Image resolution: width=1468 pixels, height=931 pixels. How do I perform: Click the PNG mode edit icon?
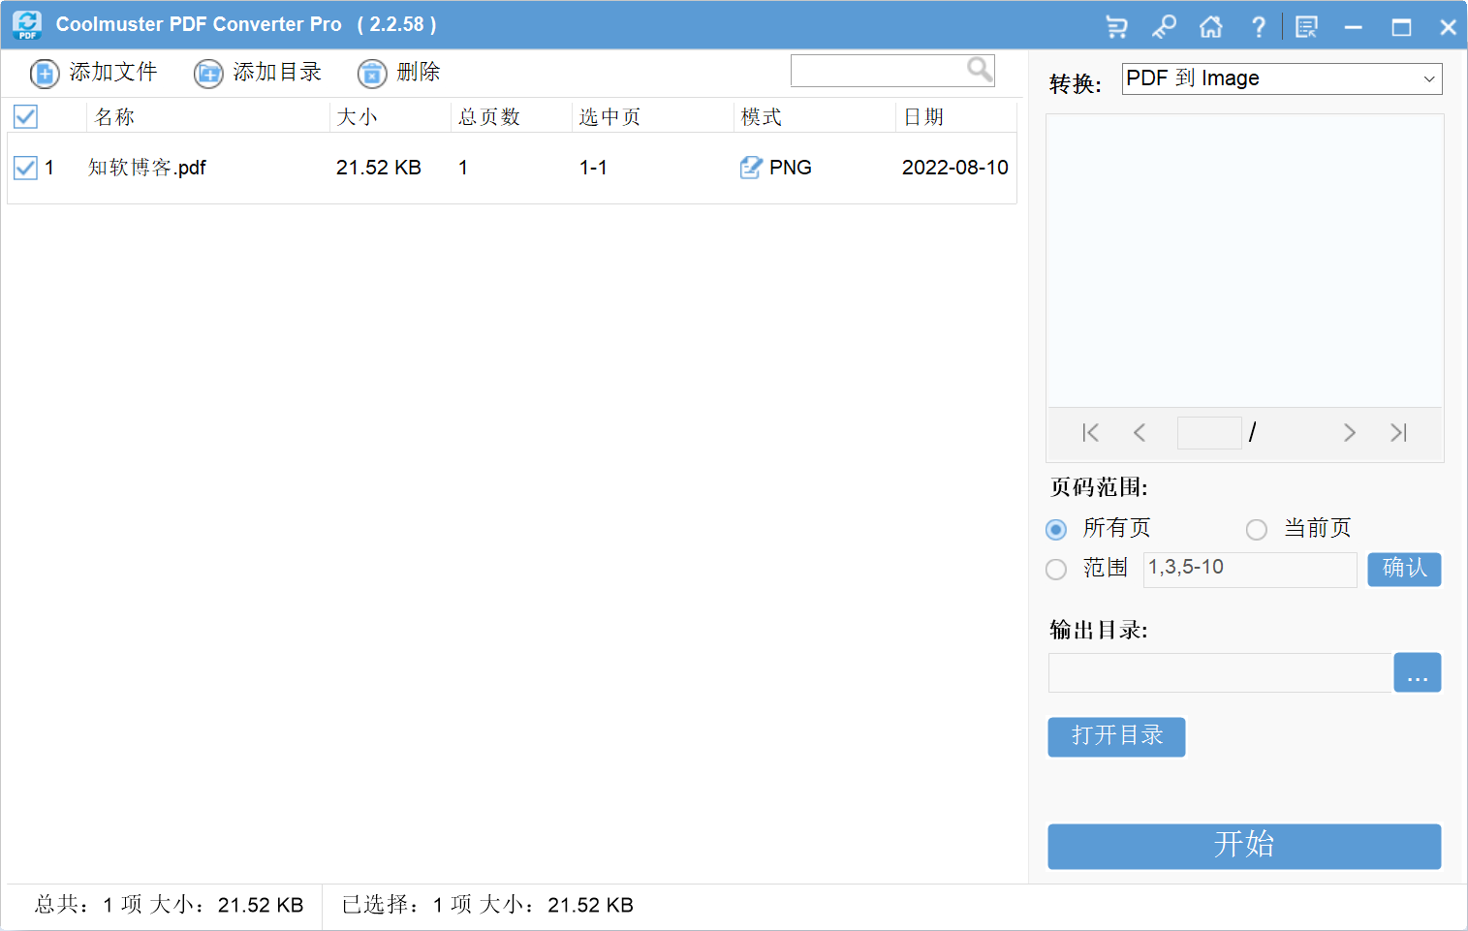tap(751, 168)
